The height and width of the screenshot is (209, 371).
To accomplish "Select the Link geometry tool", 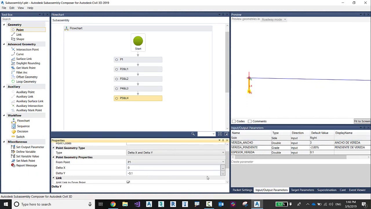I will tap(19, 35).
